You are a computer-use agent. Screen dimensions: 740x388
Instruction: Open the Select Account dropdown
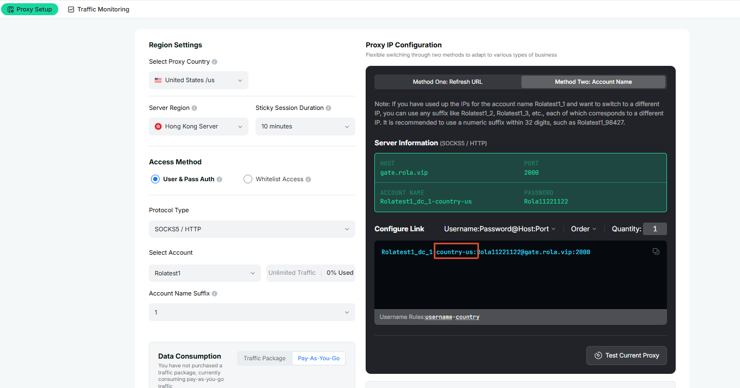click(x=205, y=273)
